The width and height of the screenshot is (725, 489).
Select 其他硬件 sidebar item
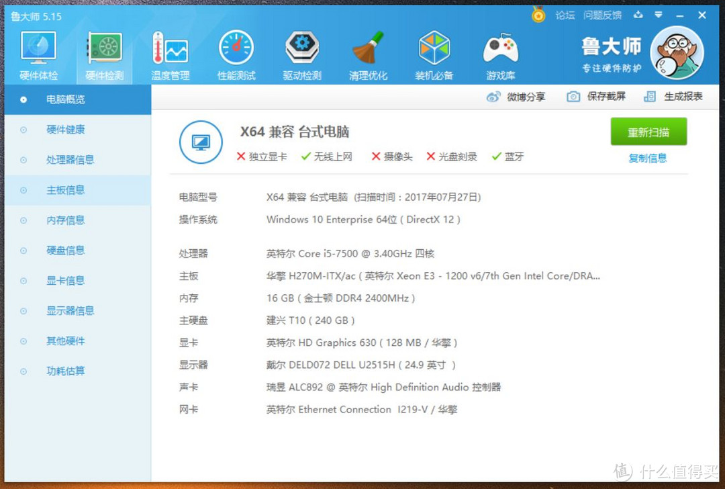tap(78, 341)
